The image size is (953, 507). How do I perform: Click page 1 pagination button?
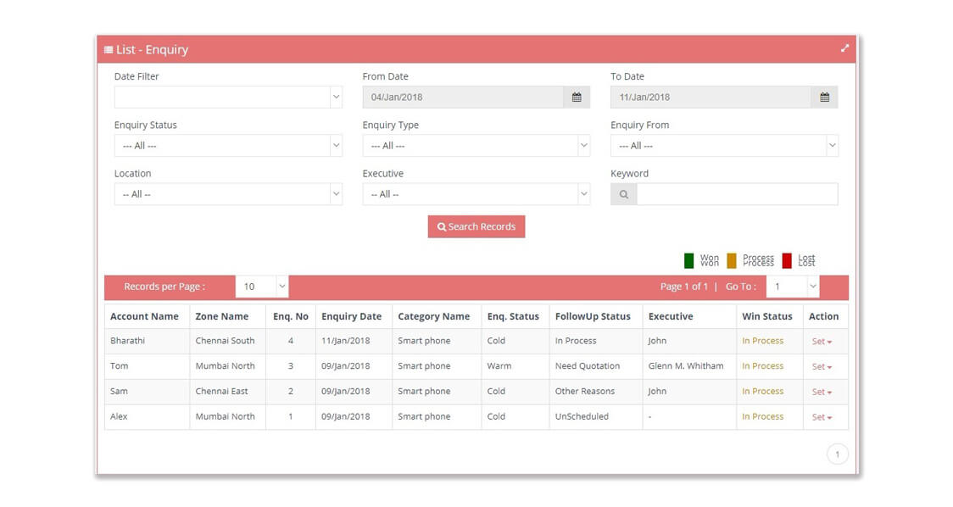pyautogui.click(x=837, y=454)
